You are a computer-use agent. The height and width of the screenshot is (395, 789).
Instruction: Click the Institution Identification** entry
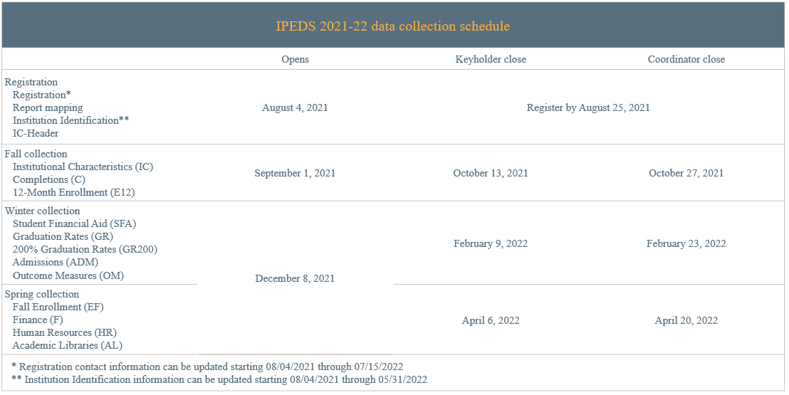(x=71, y=120)
